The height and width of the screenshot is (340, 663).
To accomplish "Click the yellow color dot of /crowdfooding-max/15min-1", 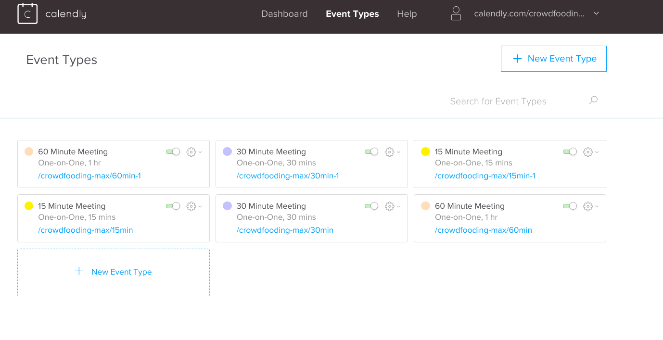I will click(425, 152).
